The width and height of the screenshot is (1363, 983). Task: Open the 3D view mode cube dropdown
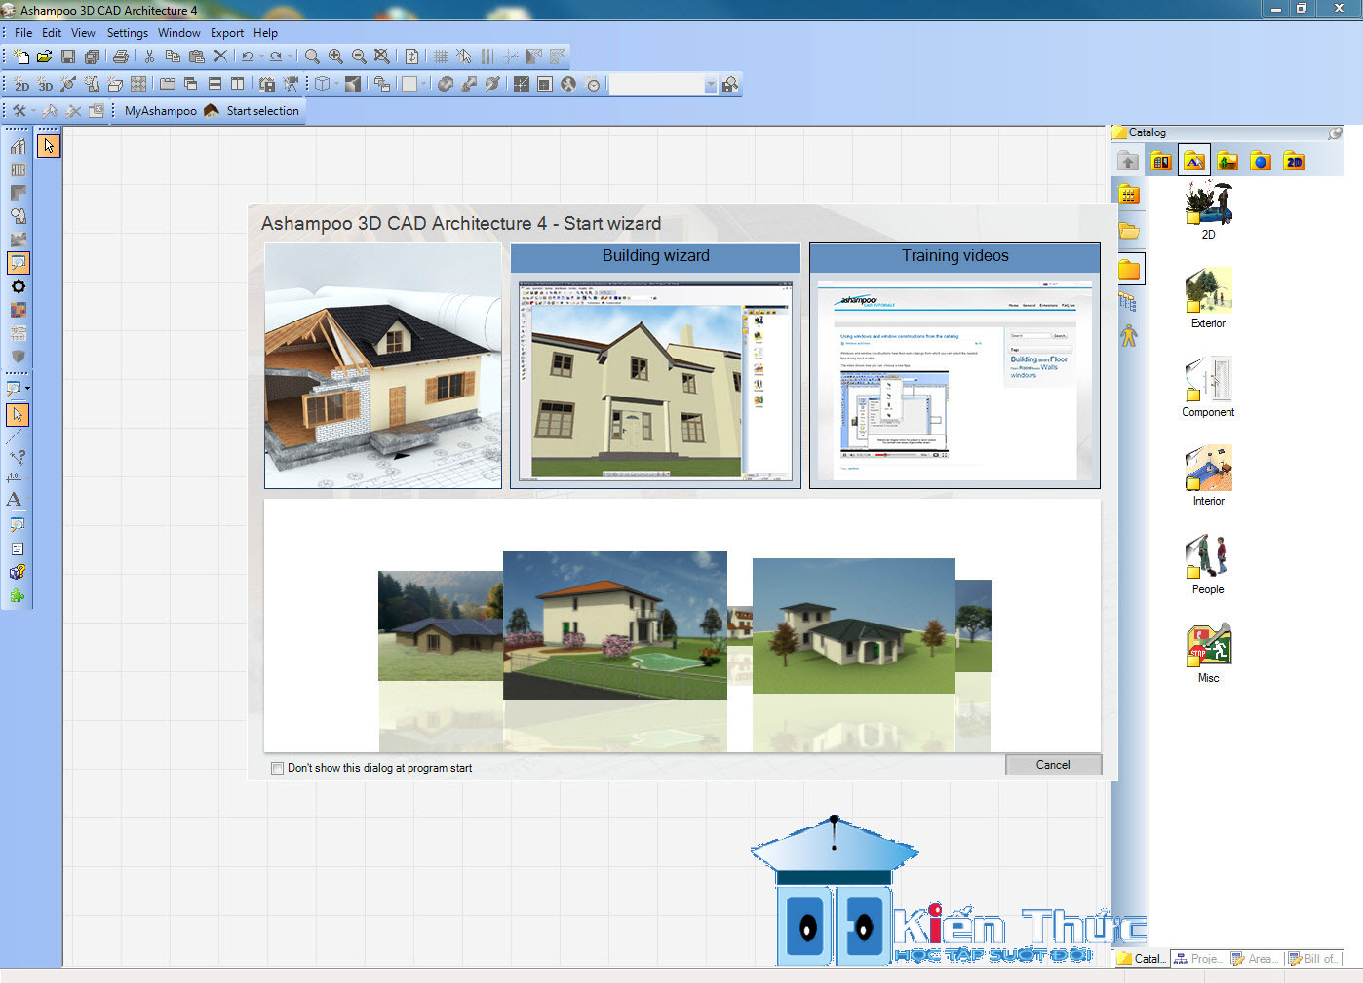point(337,85)
